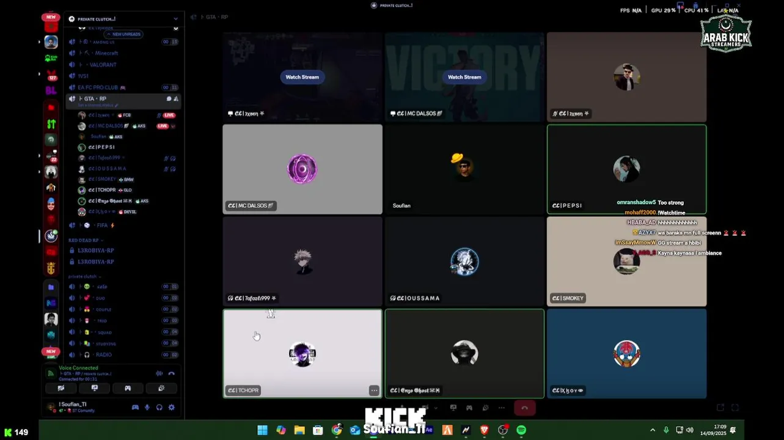This screenshot has height=440, width=784.
Task: Open the gold BG crown server
Action: click(51, 268)
